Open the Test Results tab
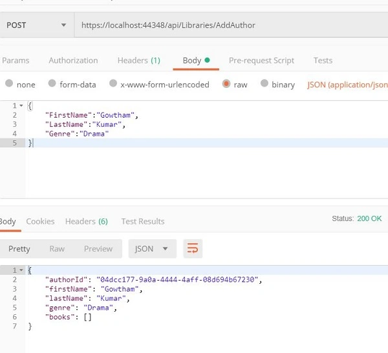Viewport: 388px width, 353px height. click(143, 221)
